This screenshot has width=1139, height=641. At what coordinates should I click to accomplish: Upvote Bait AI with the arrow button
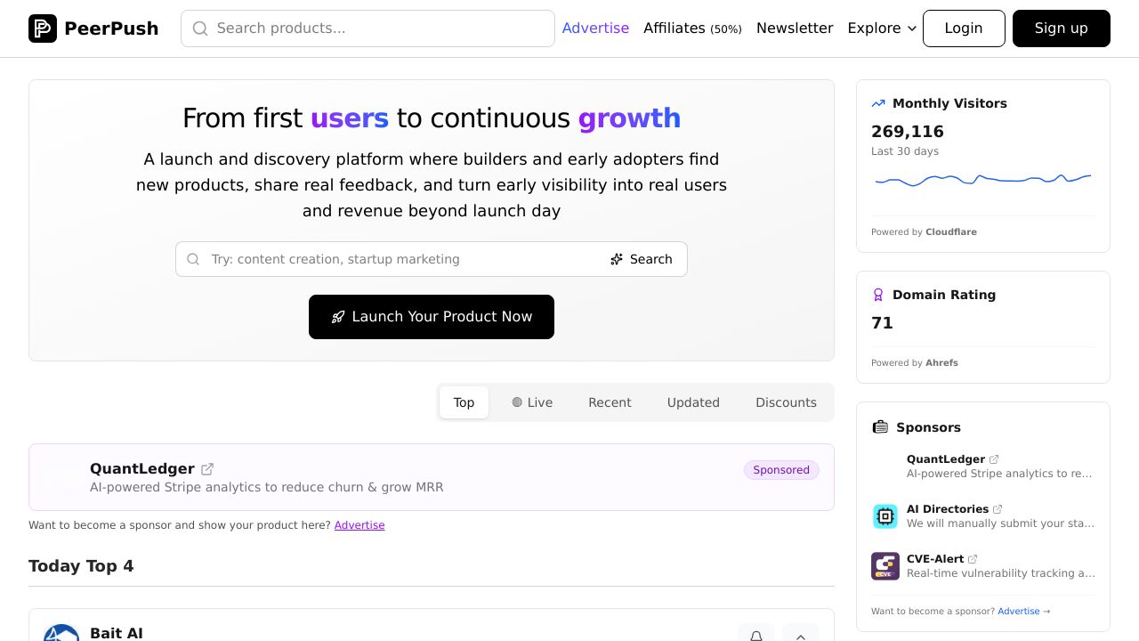coord(800,635)
